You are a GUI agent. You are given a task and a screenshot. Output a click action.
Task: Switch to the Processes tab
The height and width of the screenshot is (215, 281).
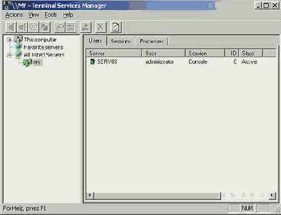pos(151,41)
